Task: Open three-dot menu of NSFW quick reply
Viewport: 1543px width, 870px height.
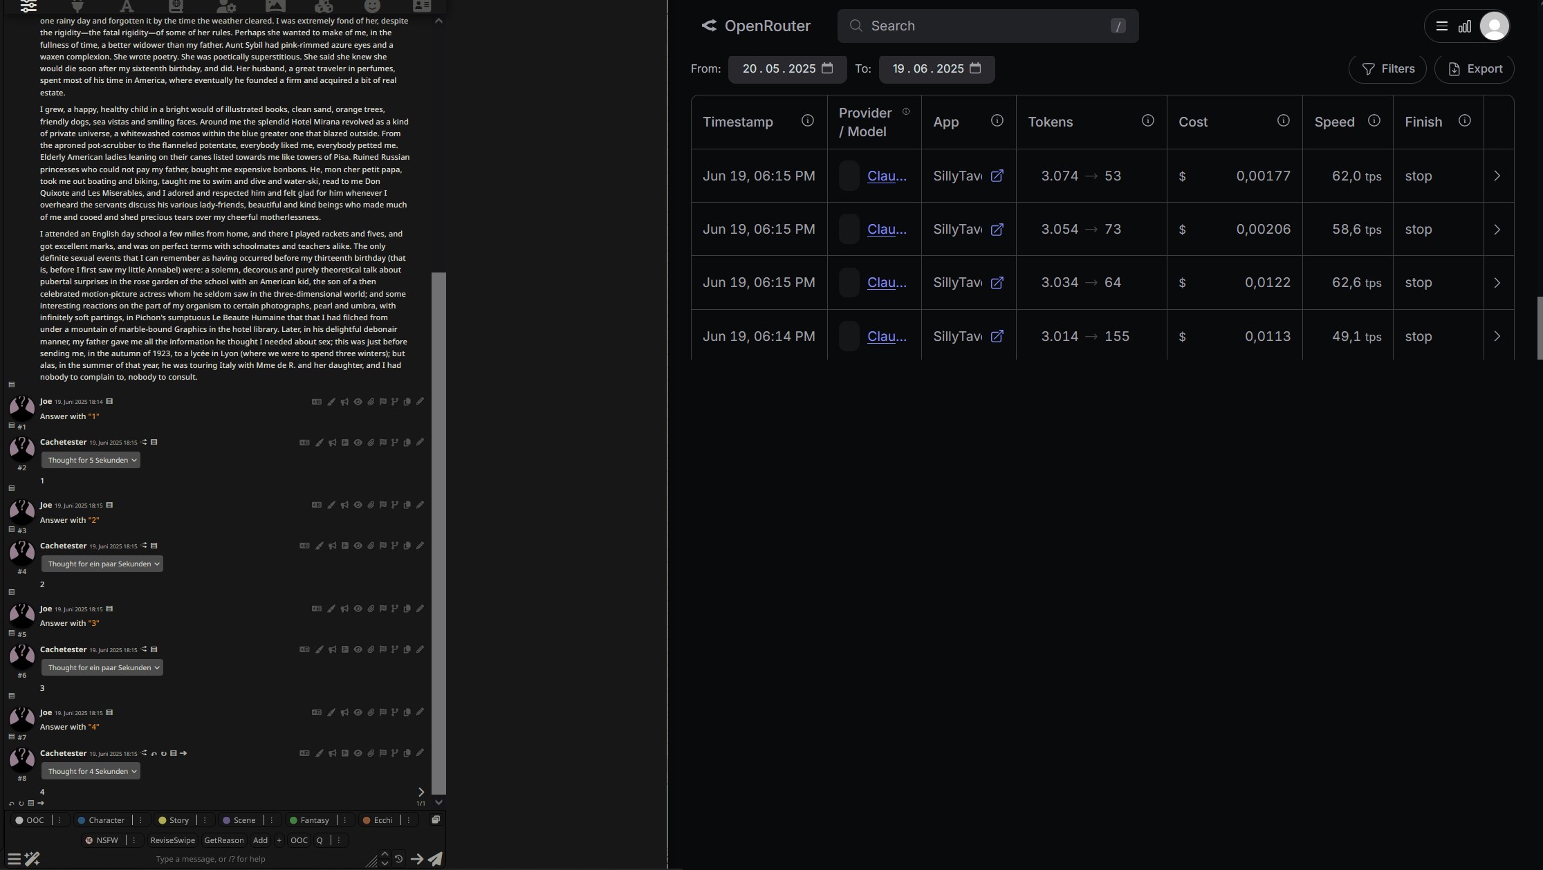Action: [134, 841]
